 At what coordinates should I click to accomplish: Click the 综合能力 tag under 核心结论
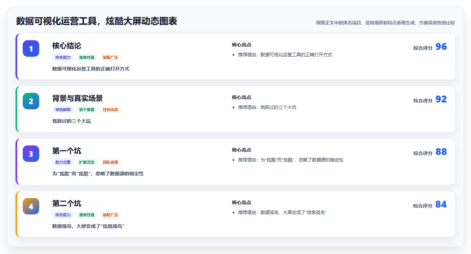(x=63, y=57)
